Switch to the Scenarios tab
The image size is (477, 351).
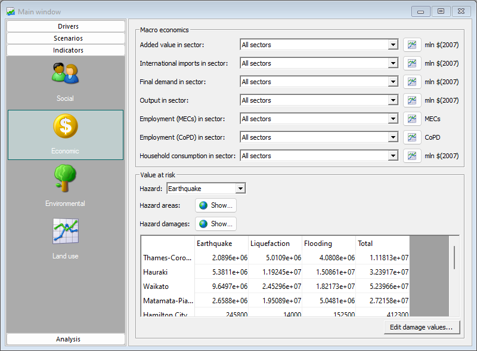click(x=66, y=38)
